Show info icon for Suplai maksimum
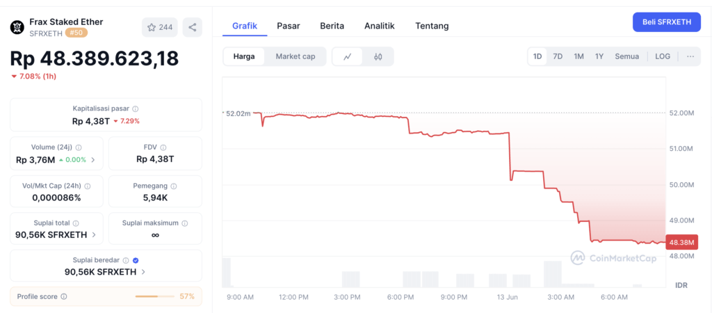 point(185,223)
